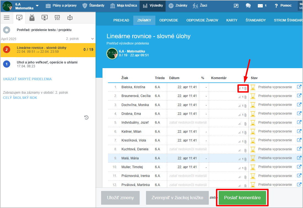This screenshot has width=303, height=208.
Task: Click the paperclip attachment for Braunerová, Cecília
Action: [245, 97]
